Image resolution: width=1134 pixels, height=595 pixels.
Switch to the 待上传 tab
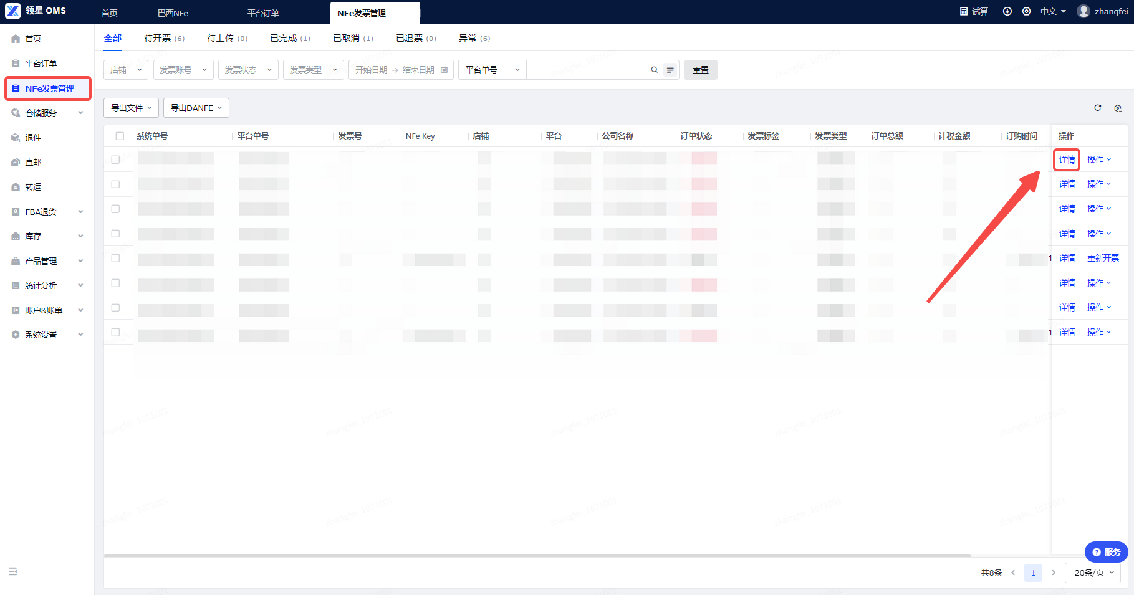point(228,38)
